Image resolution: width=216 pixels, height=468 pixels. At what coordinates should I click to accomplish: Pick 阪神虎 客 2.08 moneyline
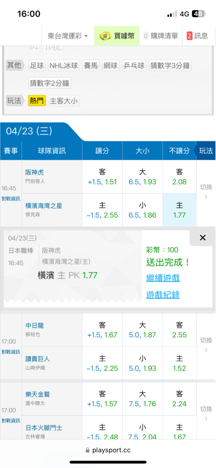[x=180, y=177]
